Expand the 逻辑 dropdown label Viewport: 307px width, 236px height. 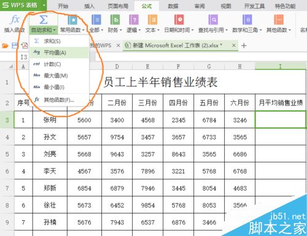134,30
